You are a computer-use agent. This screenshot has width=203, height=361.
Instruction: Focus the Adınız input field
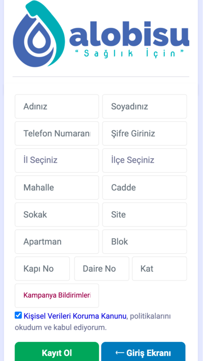pos(57,106)
